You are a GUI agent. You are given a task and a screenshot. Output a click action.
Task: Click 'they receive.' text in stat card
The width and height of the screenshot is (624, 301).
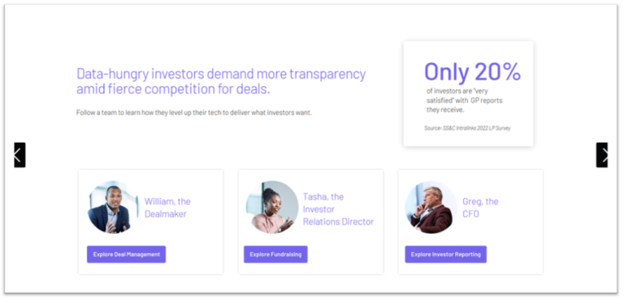[x=445, y=110]
